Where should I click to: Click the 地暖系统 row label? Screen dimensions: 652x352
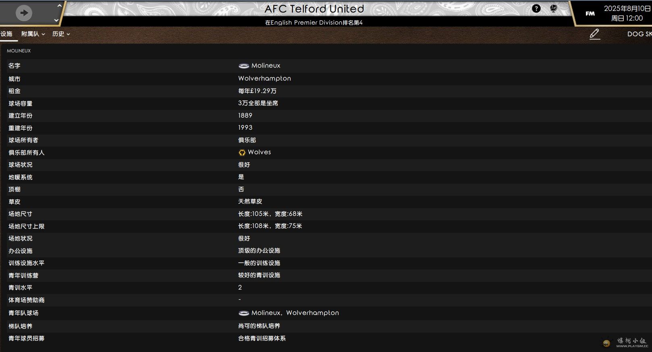pyautogui.click(x=21, y=177)
